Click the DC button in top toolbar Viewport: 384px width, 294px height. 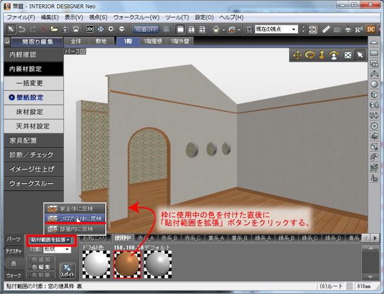coord(370,29)
